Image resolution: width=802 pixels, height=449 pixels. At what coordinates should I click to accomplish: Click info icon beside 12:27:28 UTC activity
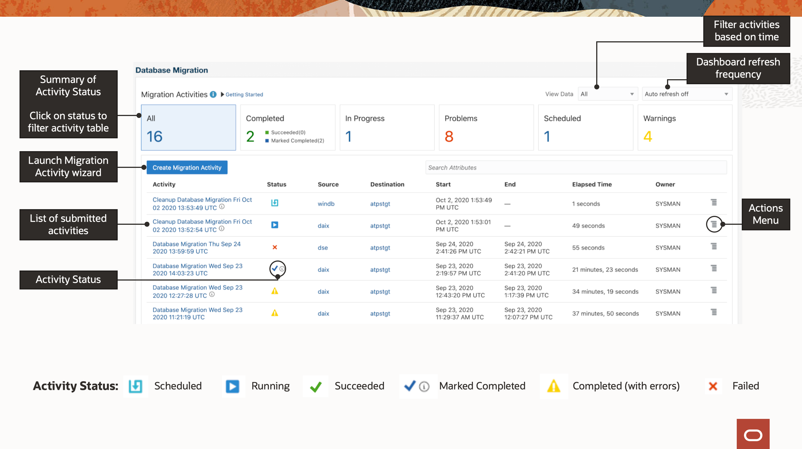[x=212, y=294]
